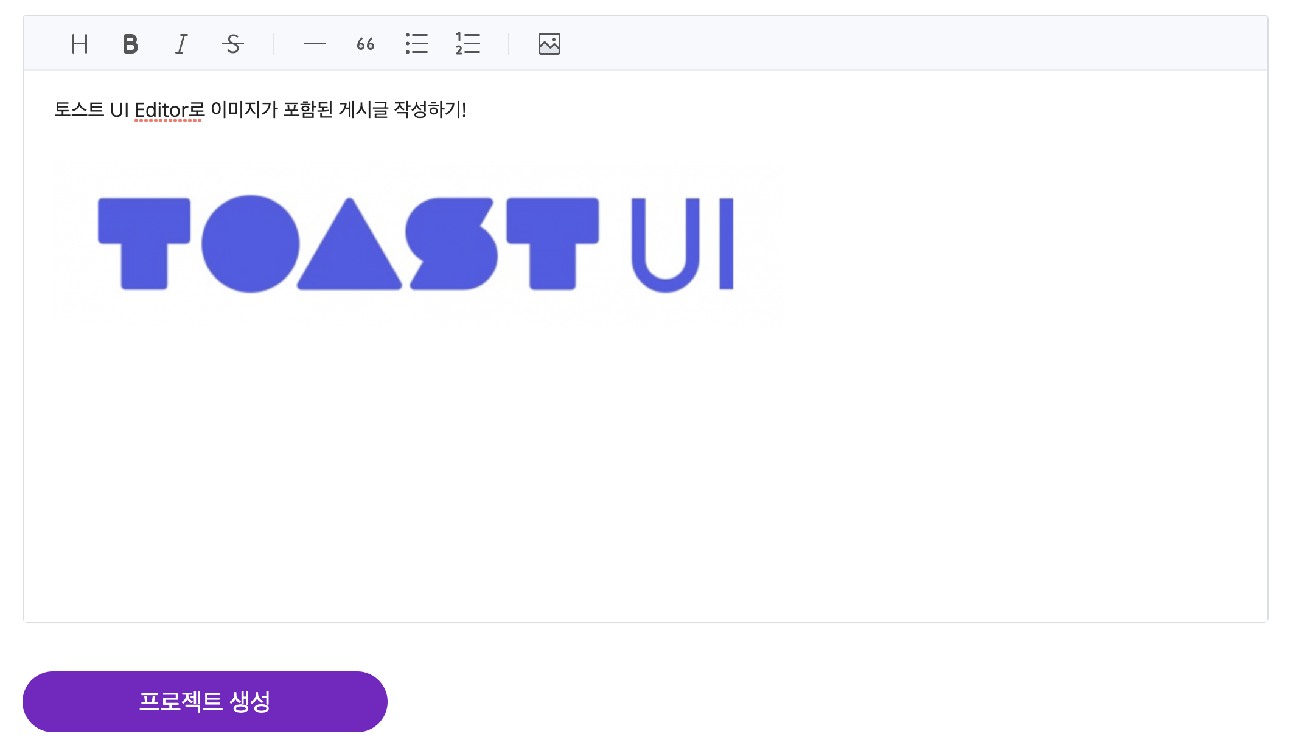Insert a blockquote
The height and width of the screenshot is (748, 1290).
366,44
